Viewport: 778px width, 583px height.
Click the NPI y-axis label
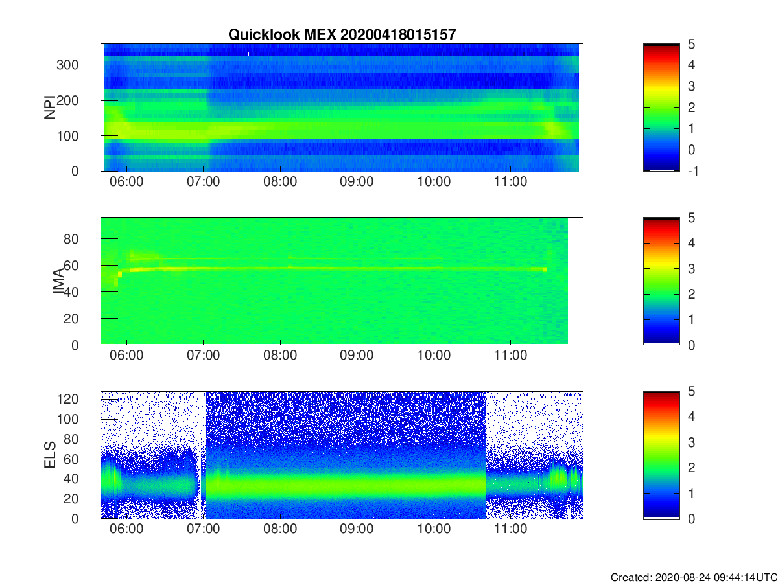pyautogui.click(x=49, y=108)
